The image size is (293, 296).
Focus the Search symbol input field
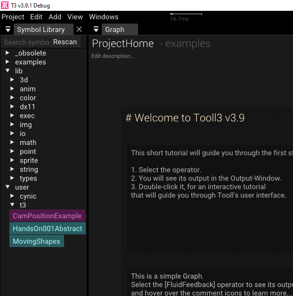click(x=25, y=42)
